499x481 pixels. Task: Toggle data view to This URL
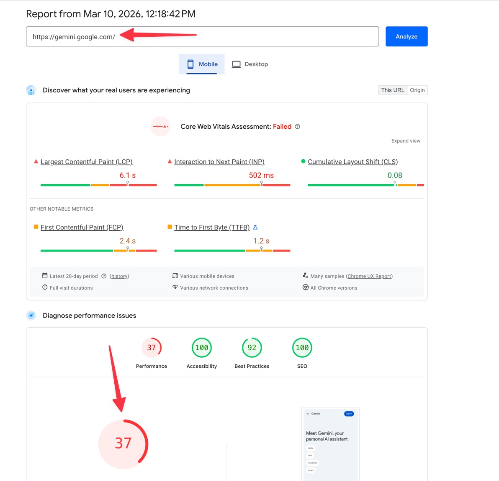[x=392, y=90]
